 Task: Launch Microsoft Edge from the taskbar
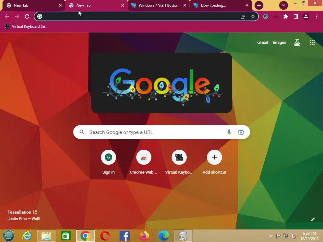coord(164,236)
